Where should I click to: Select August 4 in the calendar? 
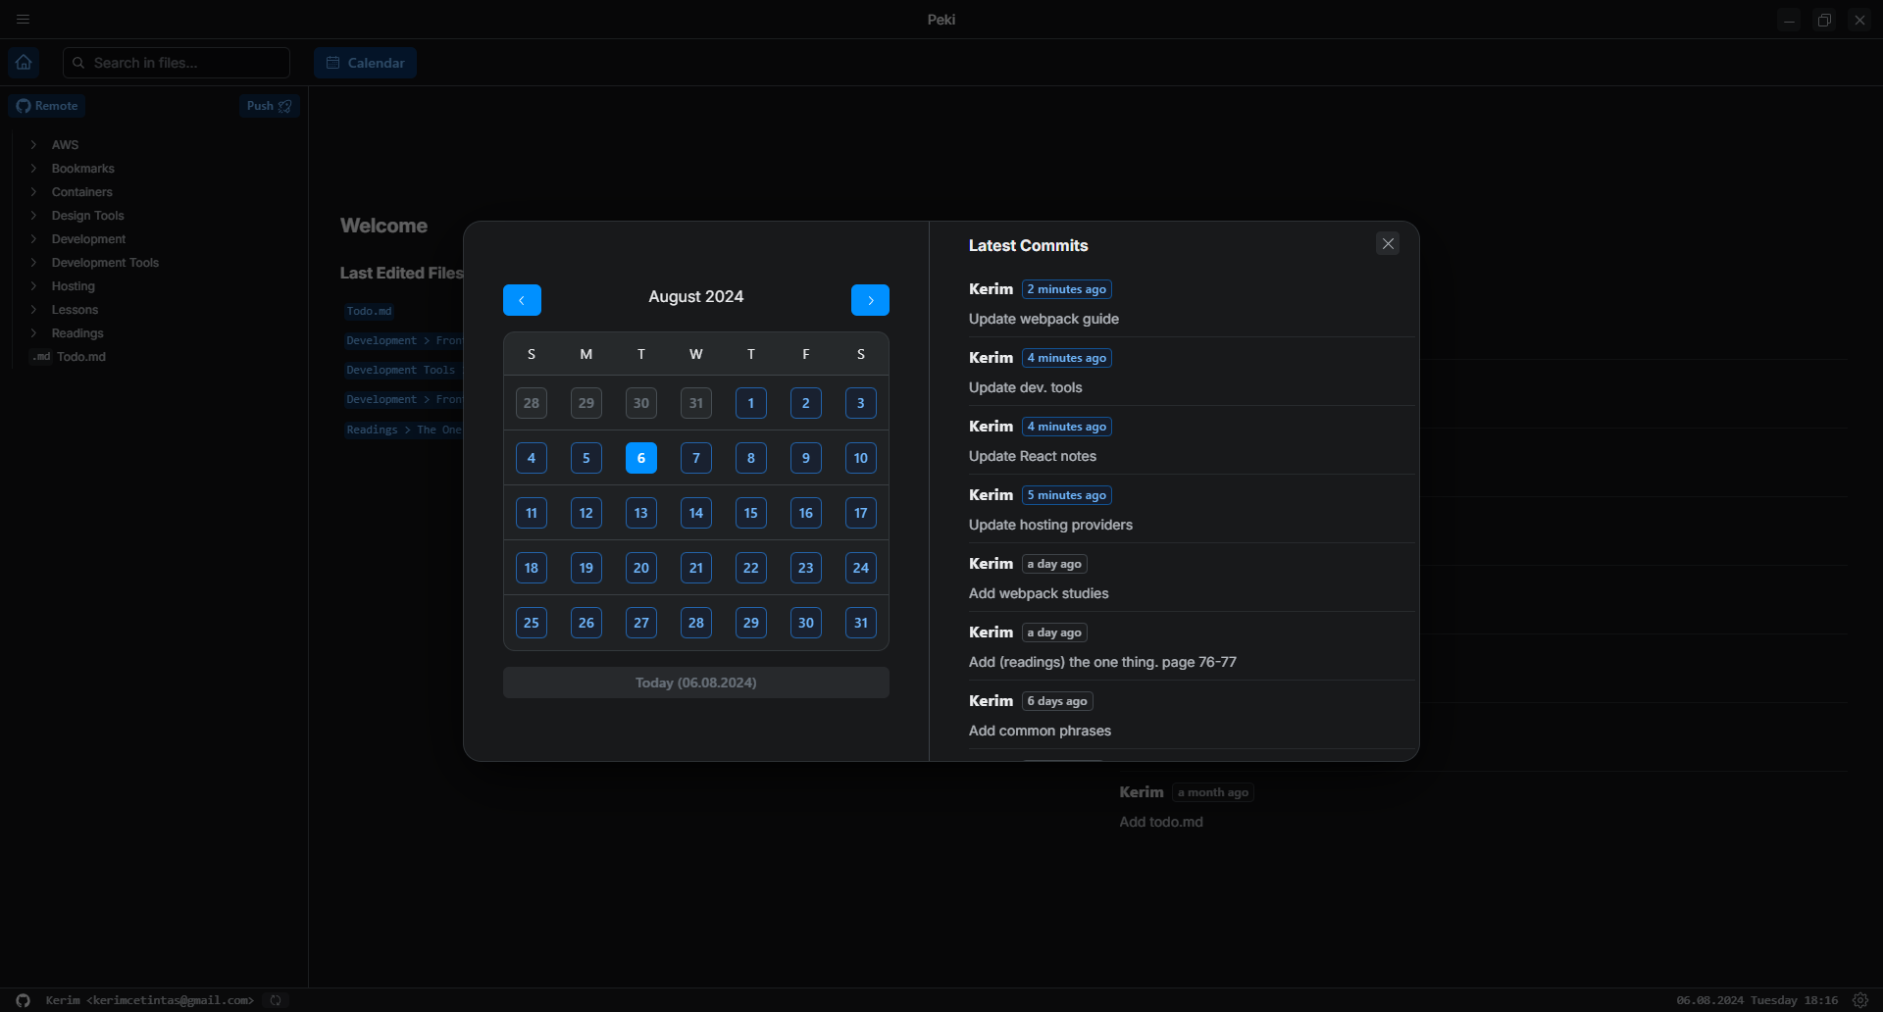click(x=532, y=458)
